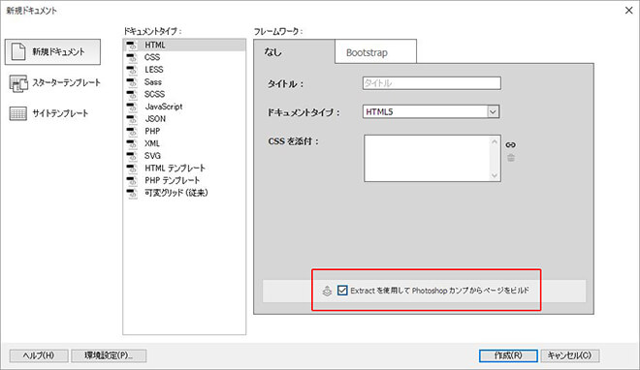Click the file icon beside SVG
The image size is (640, 370).
(x=132, y=156)
